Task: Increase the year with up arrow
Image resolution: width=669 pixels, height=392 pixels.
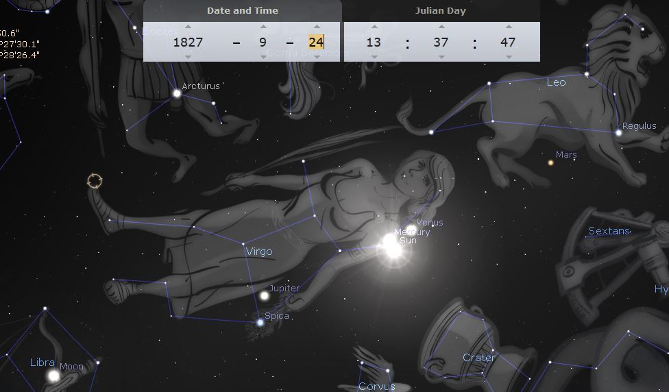Action: point(188,27)
